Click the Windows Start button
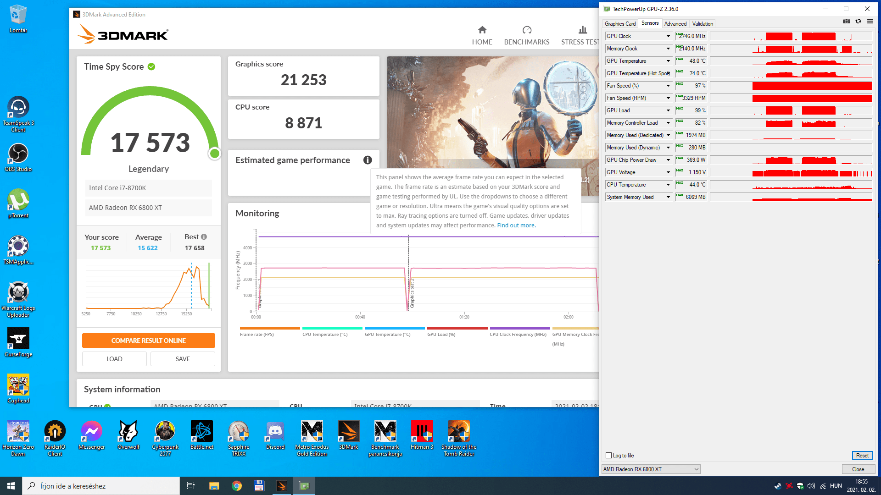 pyautogui.click(x=11, y=486)
